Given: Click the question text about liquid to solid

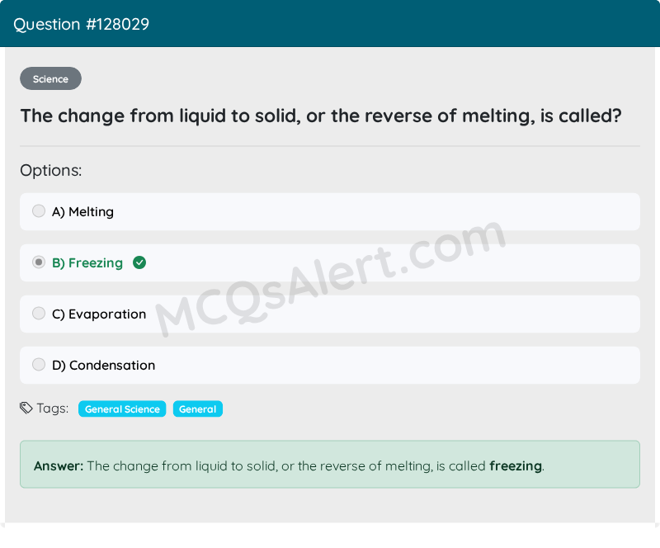Looking at the screenshot, I should click(321, 116).
